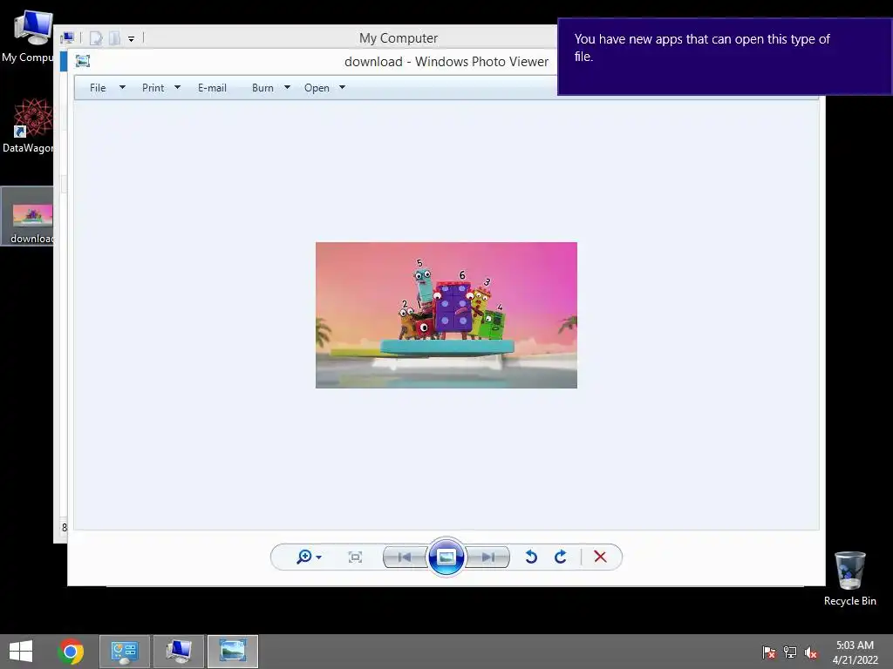Expand My Computer Quick Access Toolbar arrow

click(131, 38)
